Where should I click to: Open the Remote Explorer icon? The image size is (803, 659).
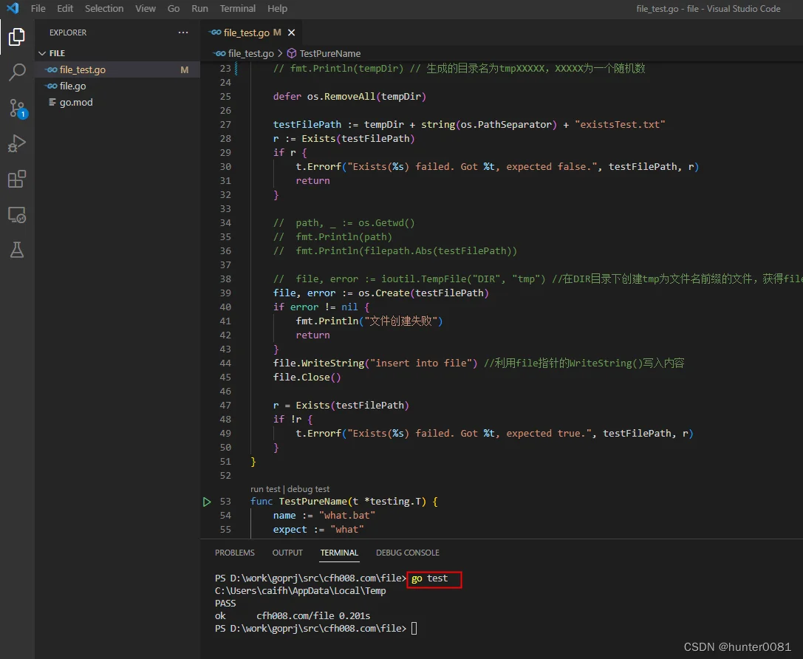click(x=17, y=214)
